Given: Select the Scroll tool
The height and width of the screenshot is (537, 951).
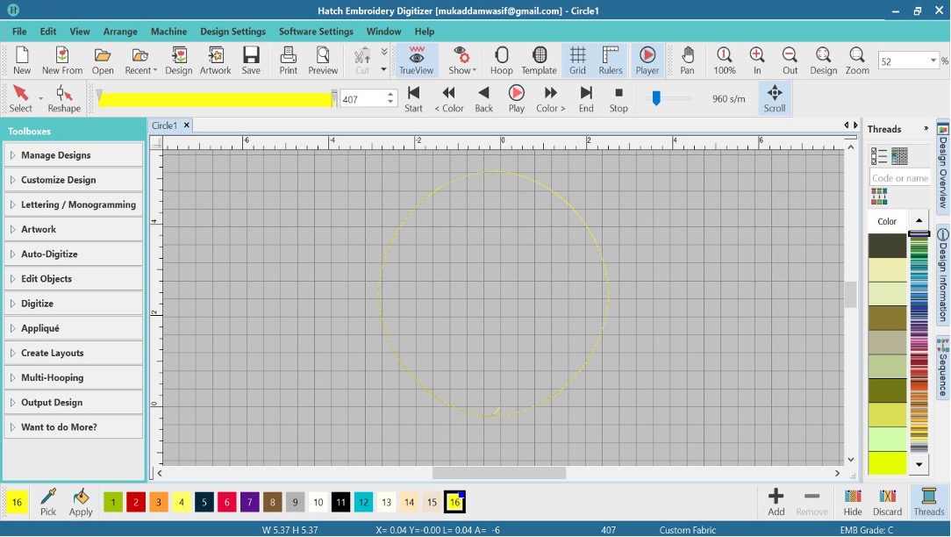Looking at the screenshot, I should click(x=775, y=97).
